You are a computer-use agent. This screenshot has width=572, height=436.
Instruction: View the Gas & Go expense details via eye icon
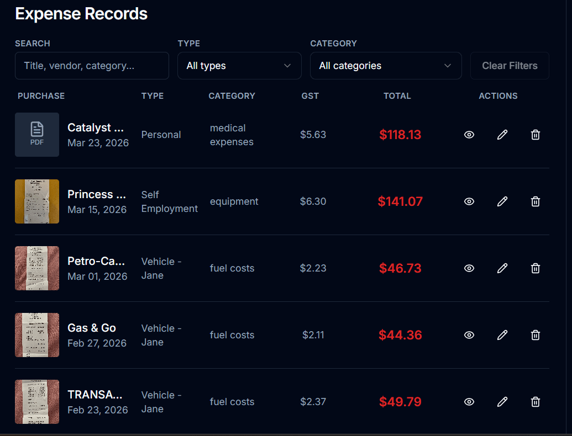coord(469,335)
